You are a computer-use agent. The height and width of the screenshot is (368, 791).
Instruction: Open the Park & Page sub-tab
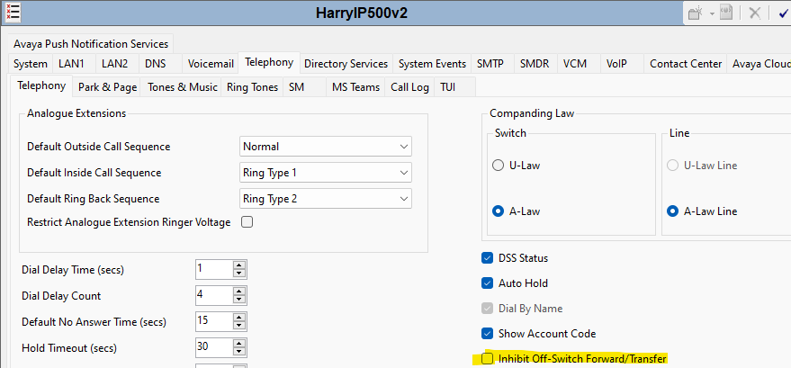pos(107,87)
